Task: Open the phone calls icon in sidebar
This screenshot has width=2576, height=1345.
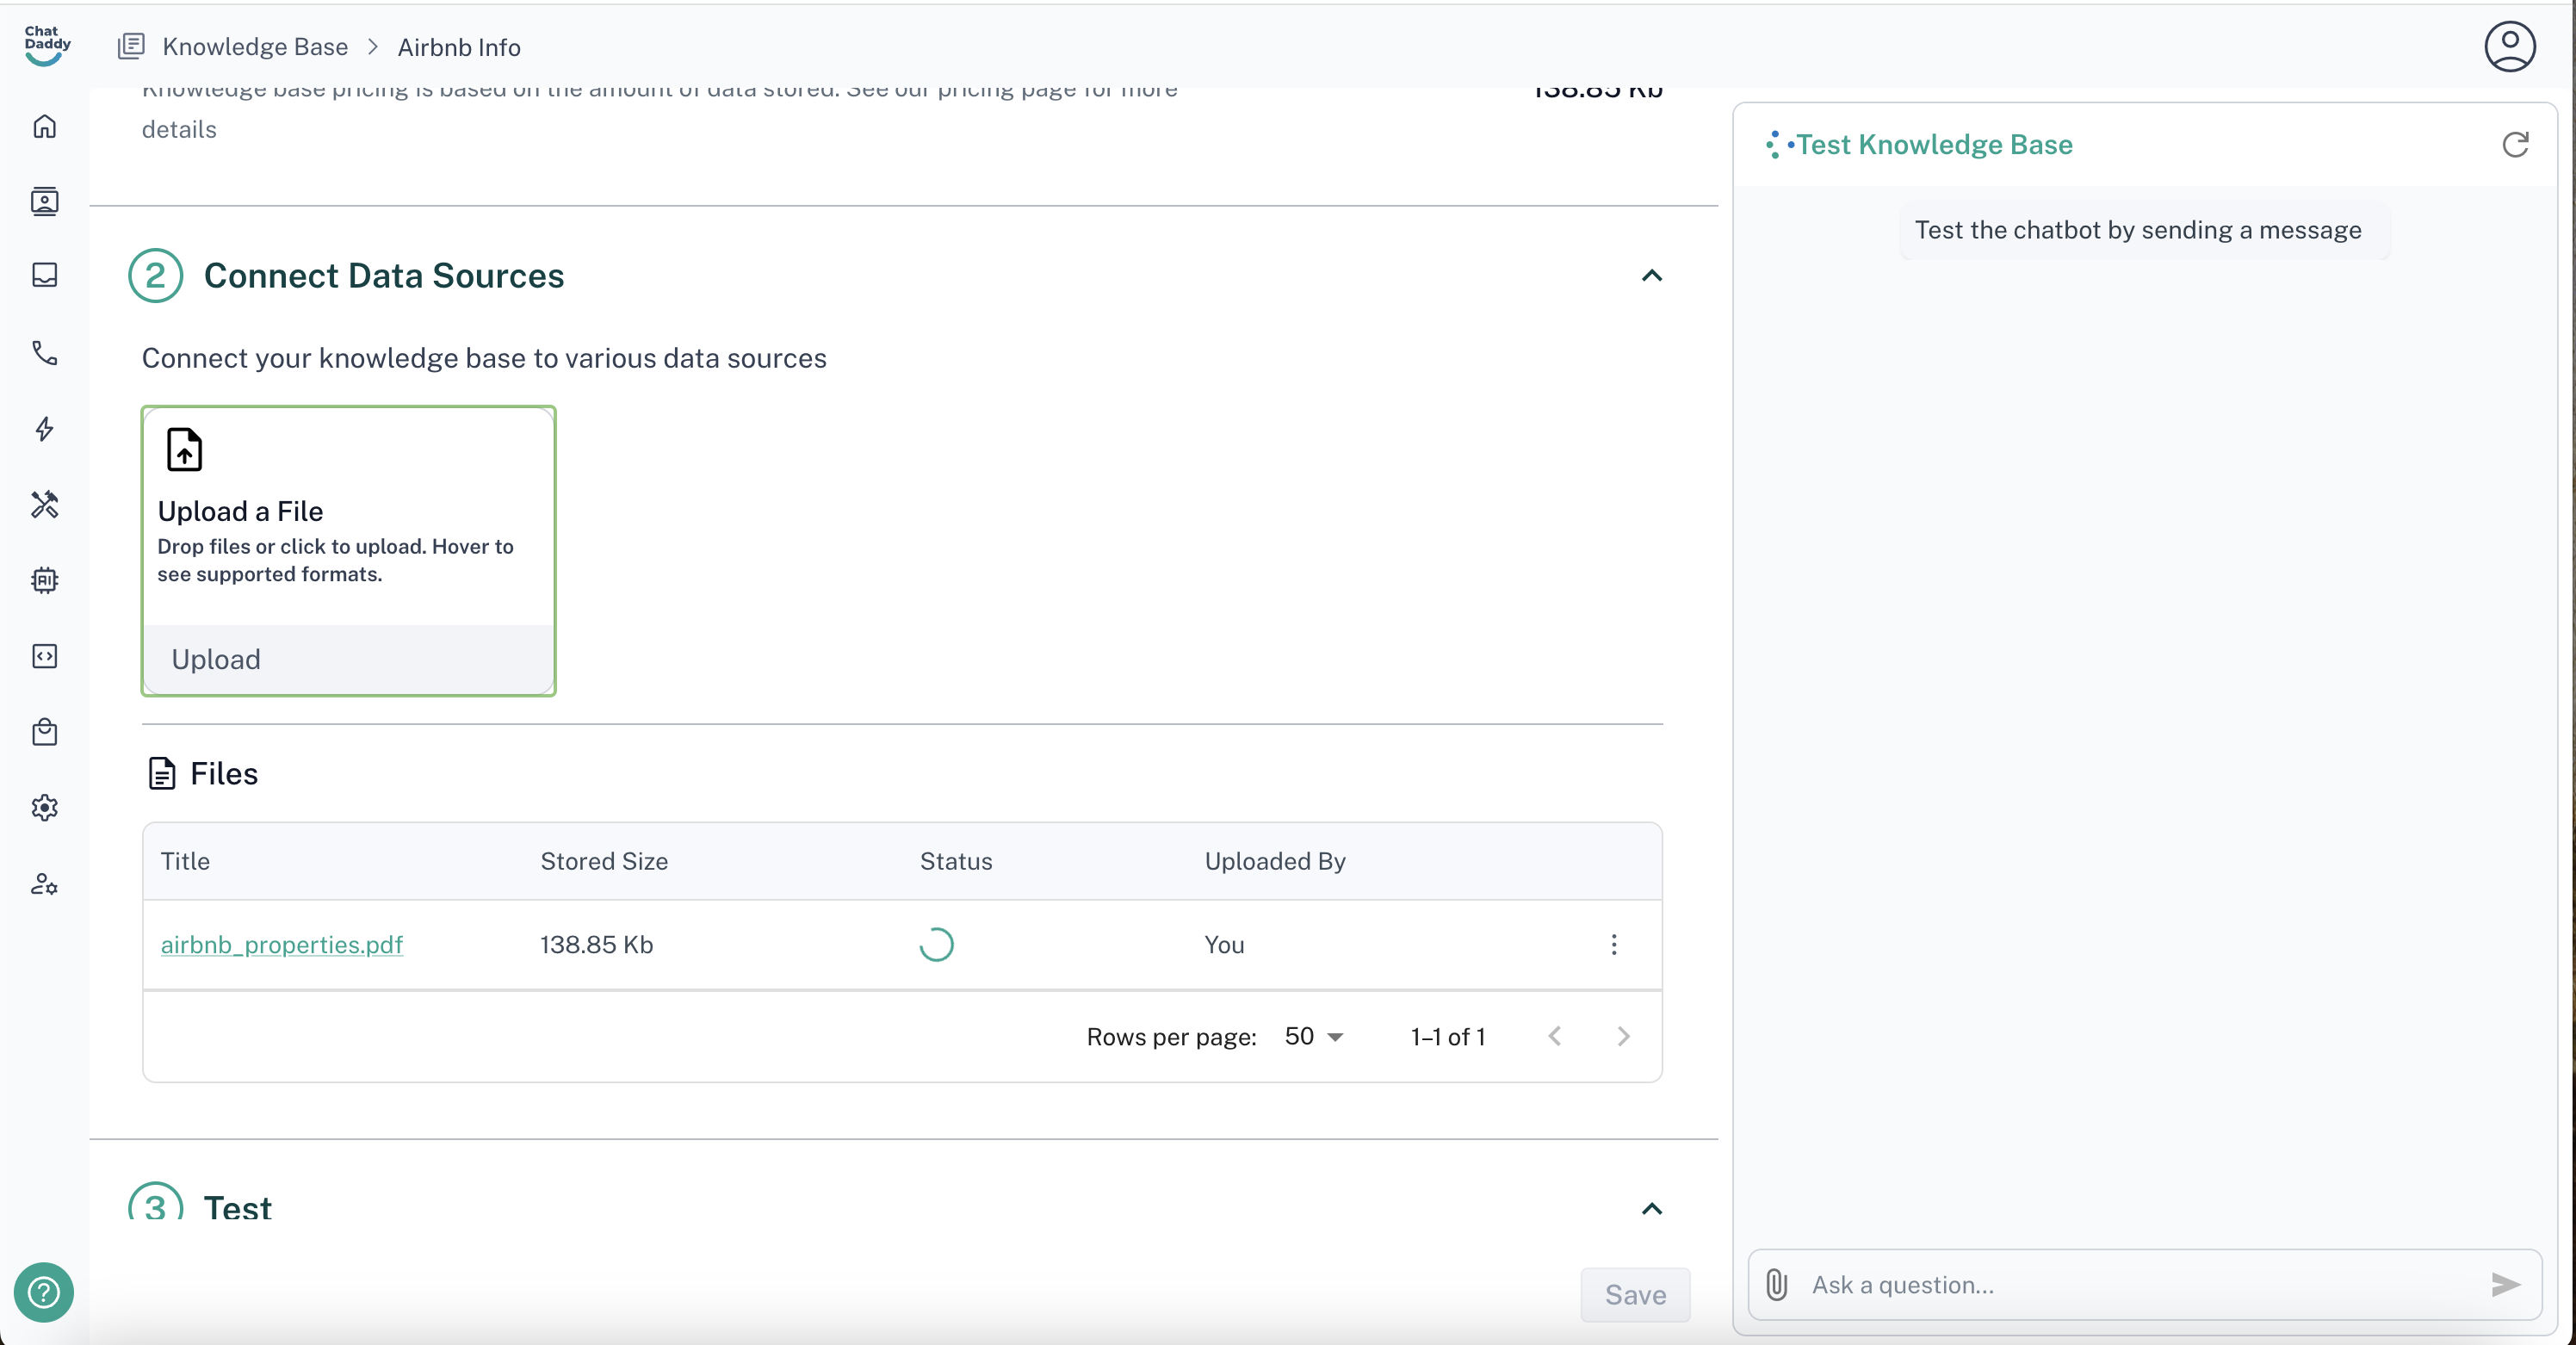Action: point(44,352)
